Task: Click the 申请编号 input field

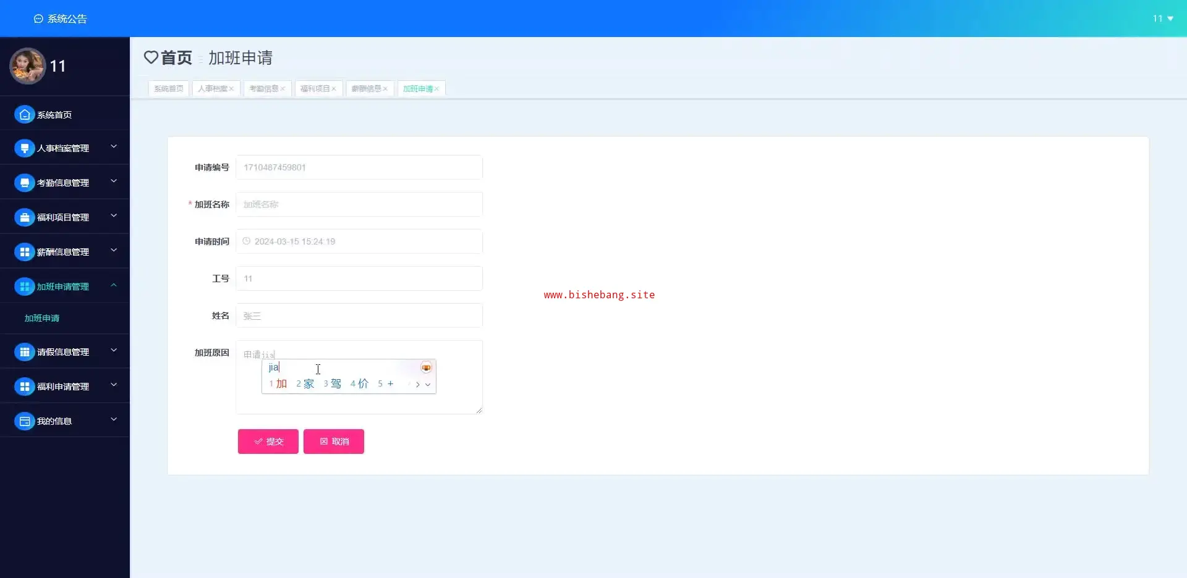Action: tap(359, 167)
